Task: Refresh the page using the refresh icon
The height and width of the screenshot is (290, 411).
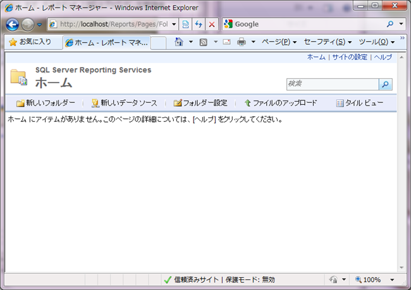Action: click(x=199, y=25)
